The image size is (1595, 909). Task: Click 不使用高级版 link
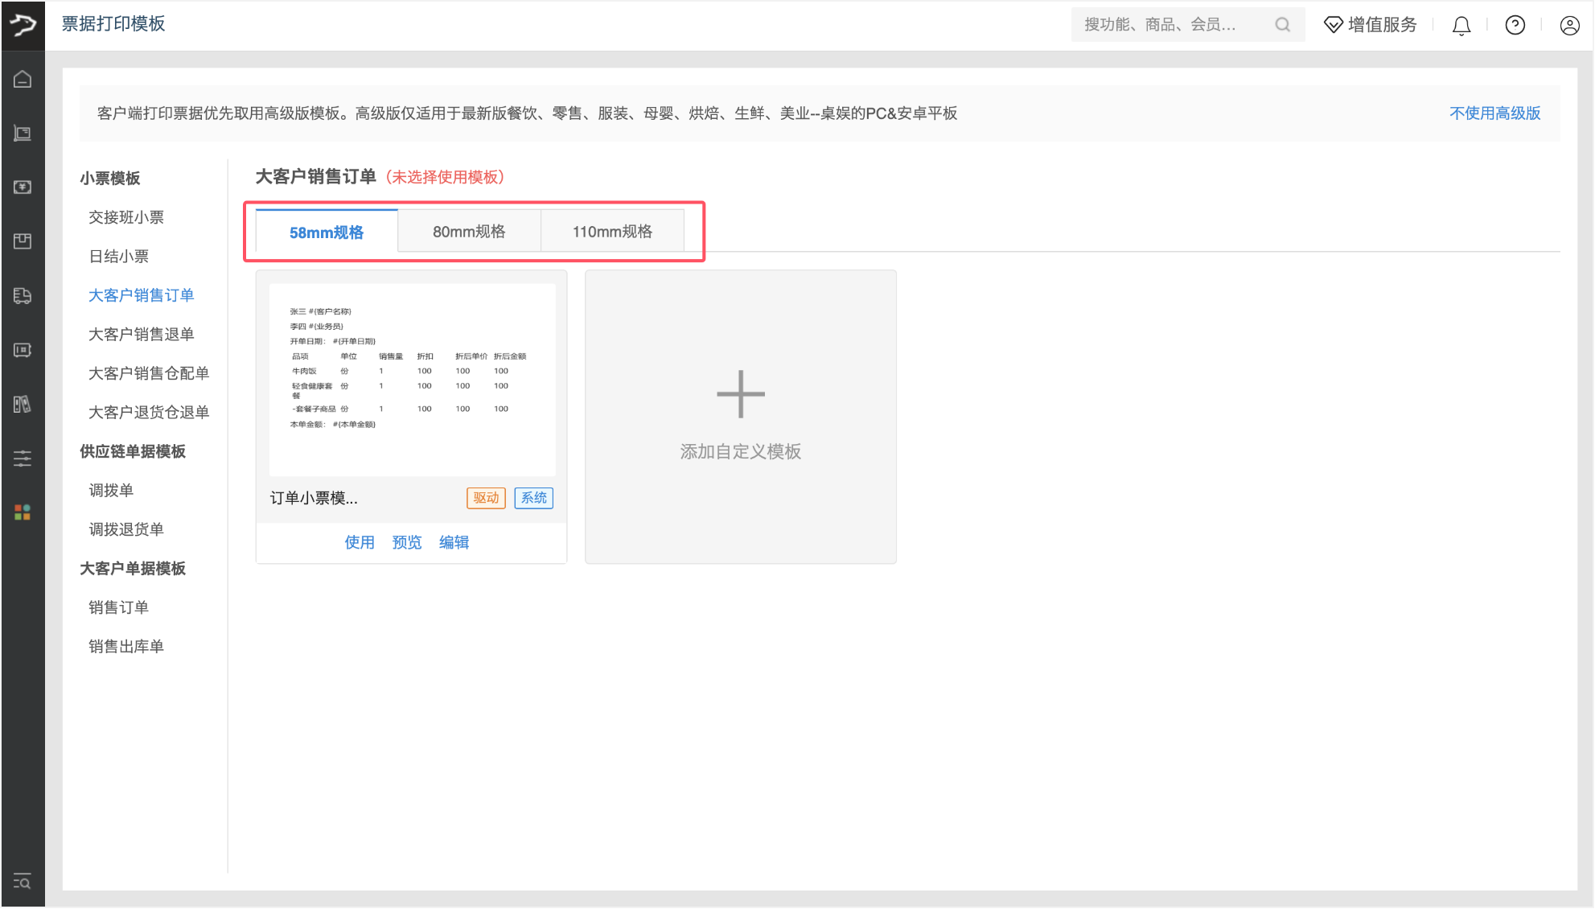(x=1494, y=113)
